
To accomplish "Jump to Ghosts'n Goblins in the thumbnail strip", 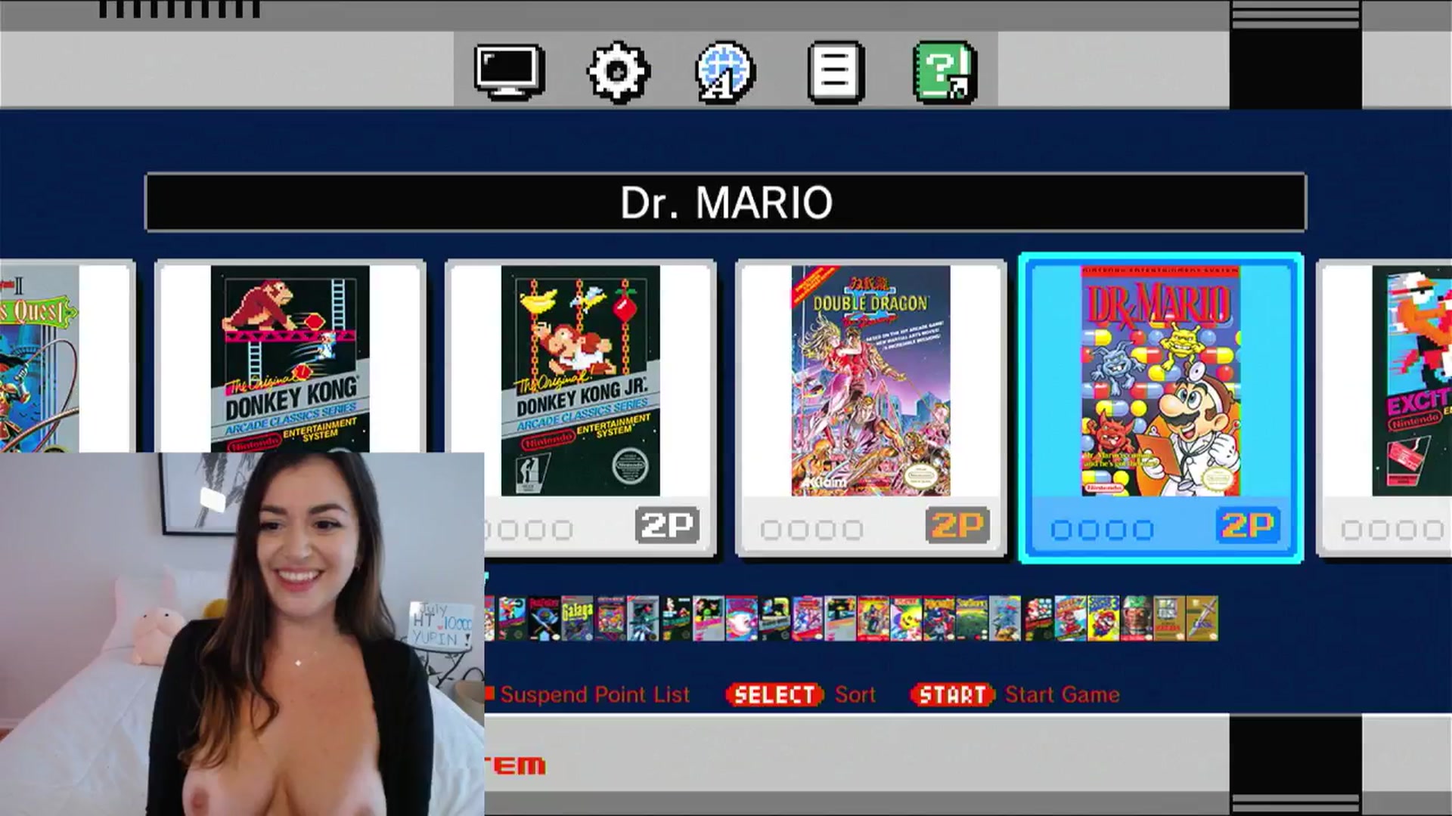I will [612, 619].
